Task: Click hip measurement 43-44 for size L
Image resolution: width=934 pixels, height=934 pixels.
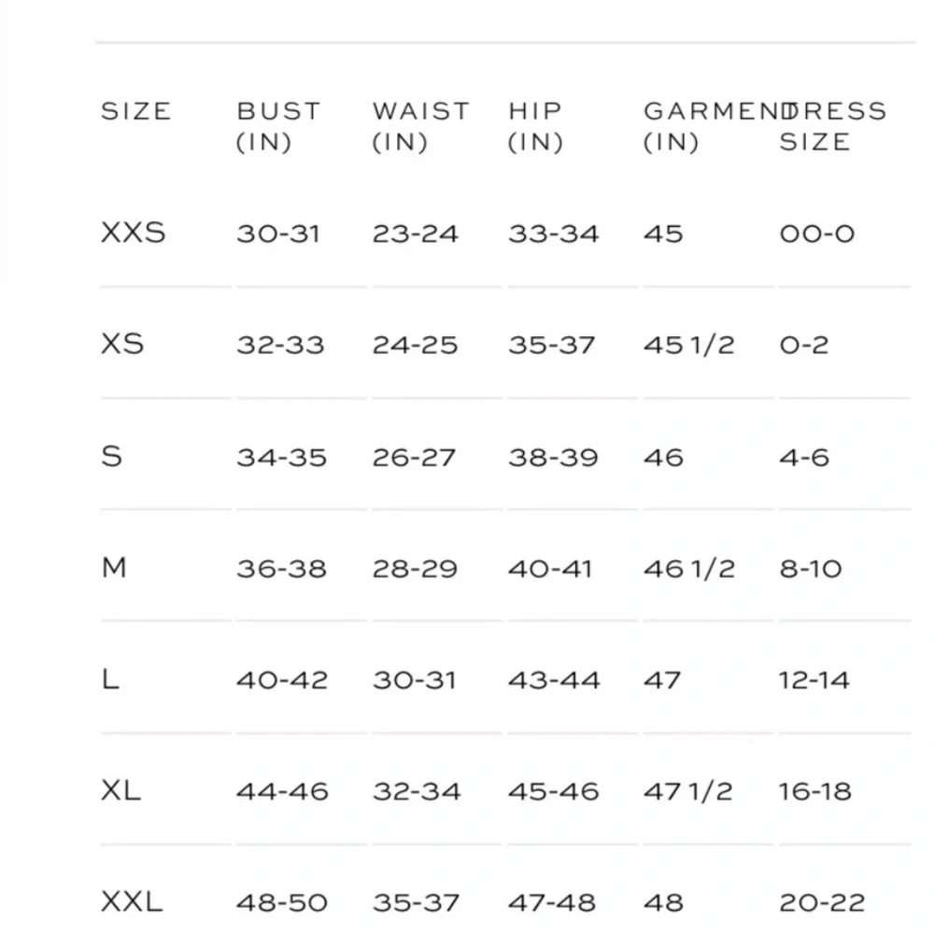Action: pyautogui.click(x=554, y=680)
